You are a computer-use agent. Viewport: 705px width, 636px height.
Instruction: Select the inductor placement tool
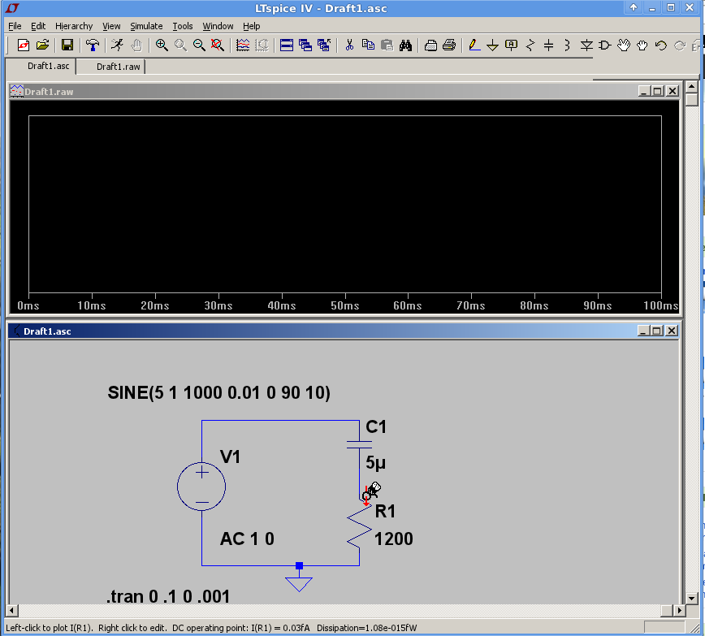[x=566, y=45]
